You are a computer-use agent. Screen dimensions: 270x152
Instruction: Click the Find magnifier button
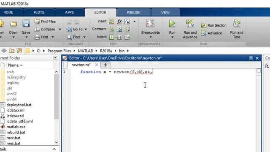[x=73, y=37]
